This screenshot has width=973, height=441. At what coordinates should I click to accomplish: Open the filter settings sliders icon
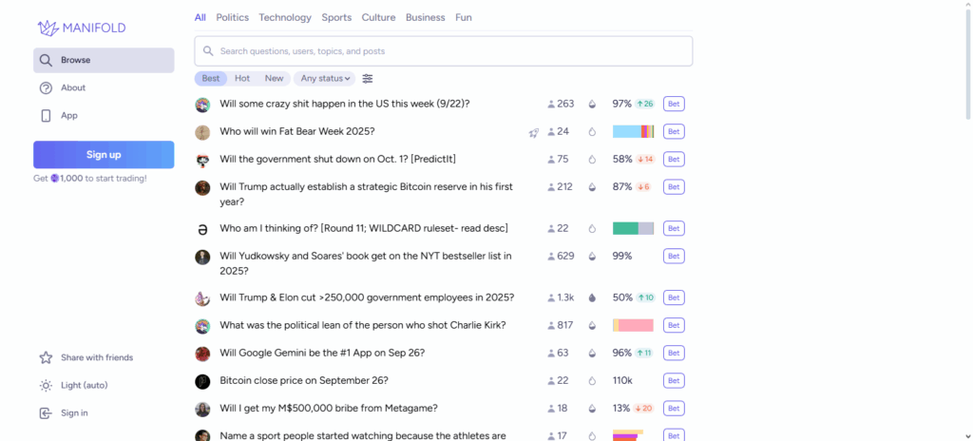368,78
